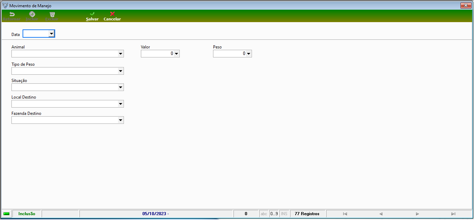Click the Cancelar red X button

click(x=112, y=16)
